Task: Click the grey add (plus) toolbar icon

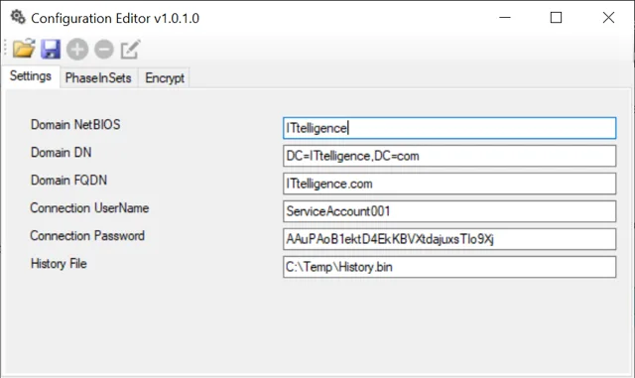Action: [x=77, y=50]
